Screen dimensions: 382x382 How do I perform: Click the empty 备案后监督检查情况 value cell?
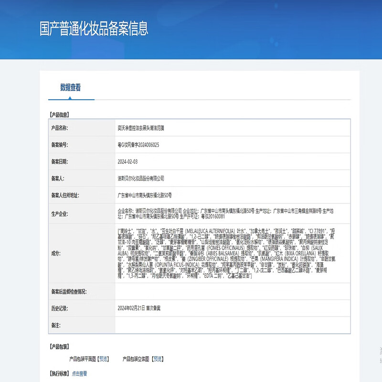click(232, 291)
